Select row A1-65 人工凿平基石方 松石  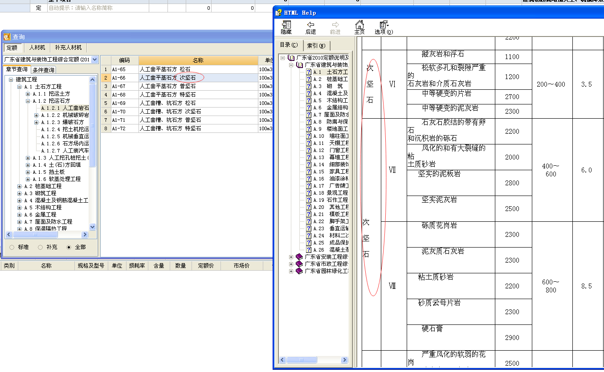pyautogui.click(x=187, y=69)
